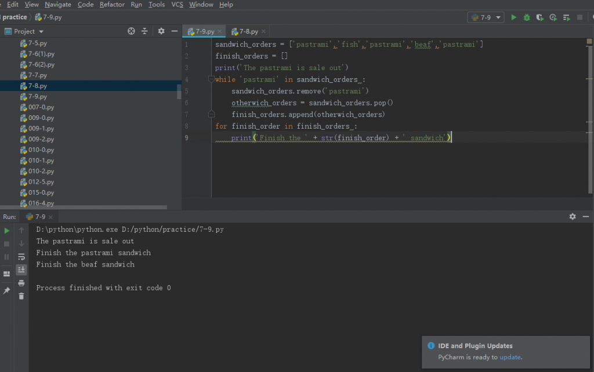Viewport: 594px width, 372px height.
Task: Start debugging with the green bug icon
Action: [527, 17]
